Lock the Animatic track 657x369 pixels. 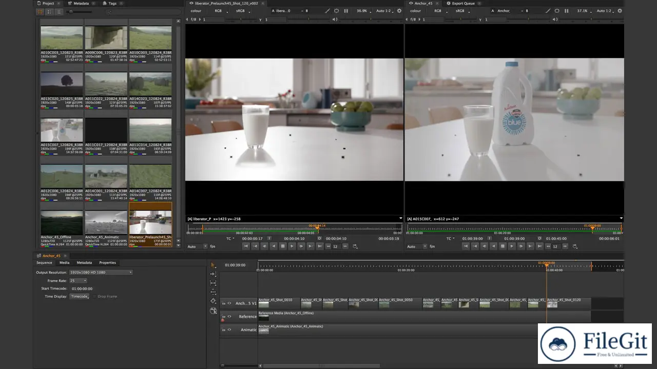pyautogui.click(x=223, y=330)
